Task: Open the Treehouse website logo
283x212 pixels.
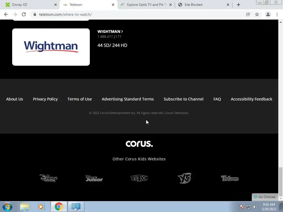Action: tap(230, 178)
